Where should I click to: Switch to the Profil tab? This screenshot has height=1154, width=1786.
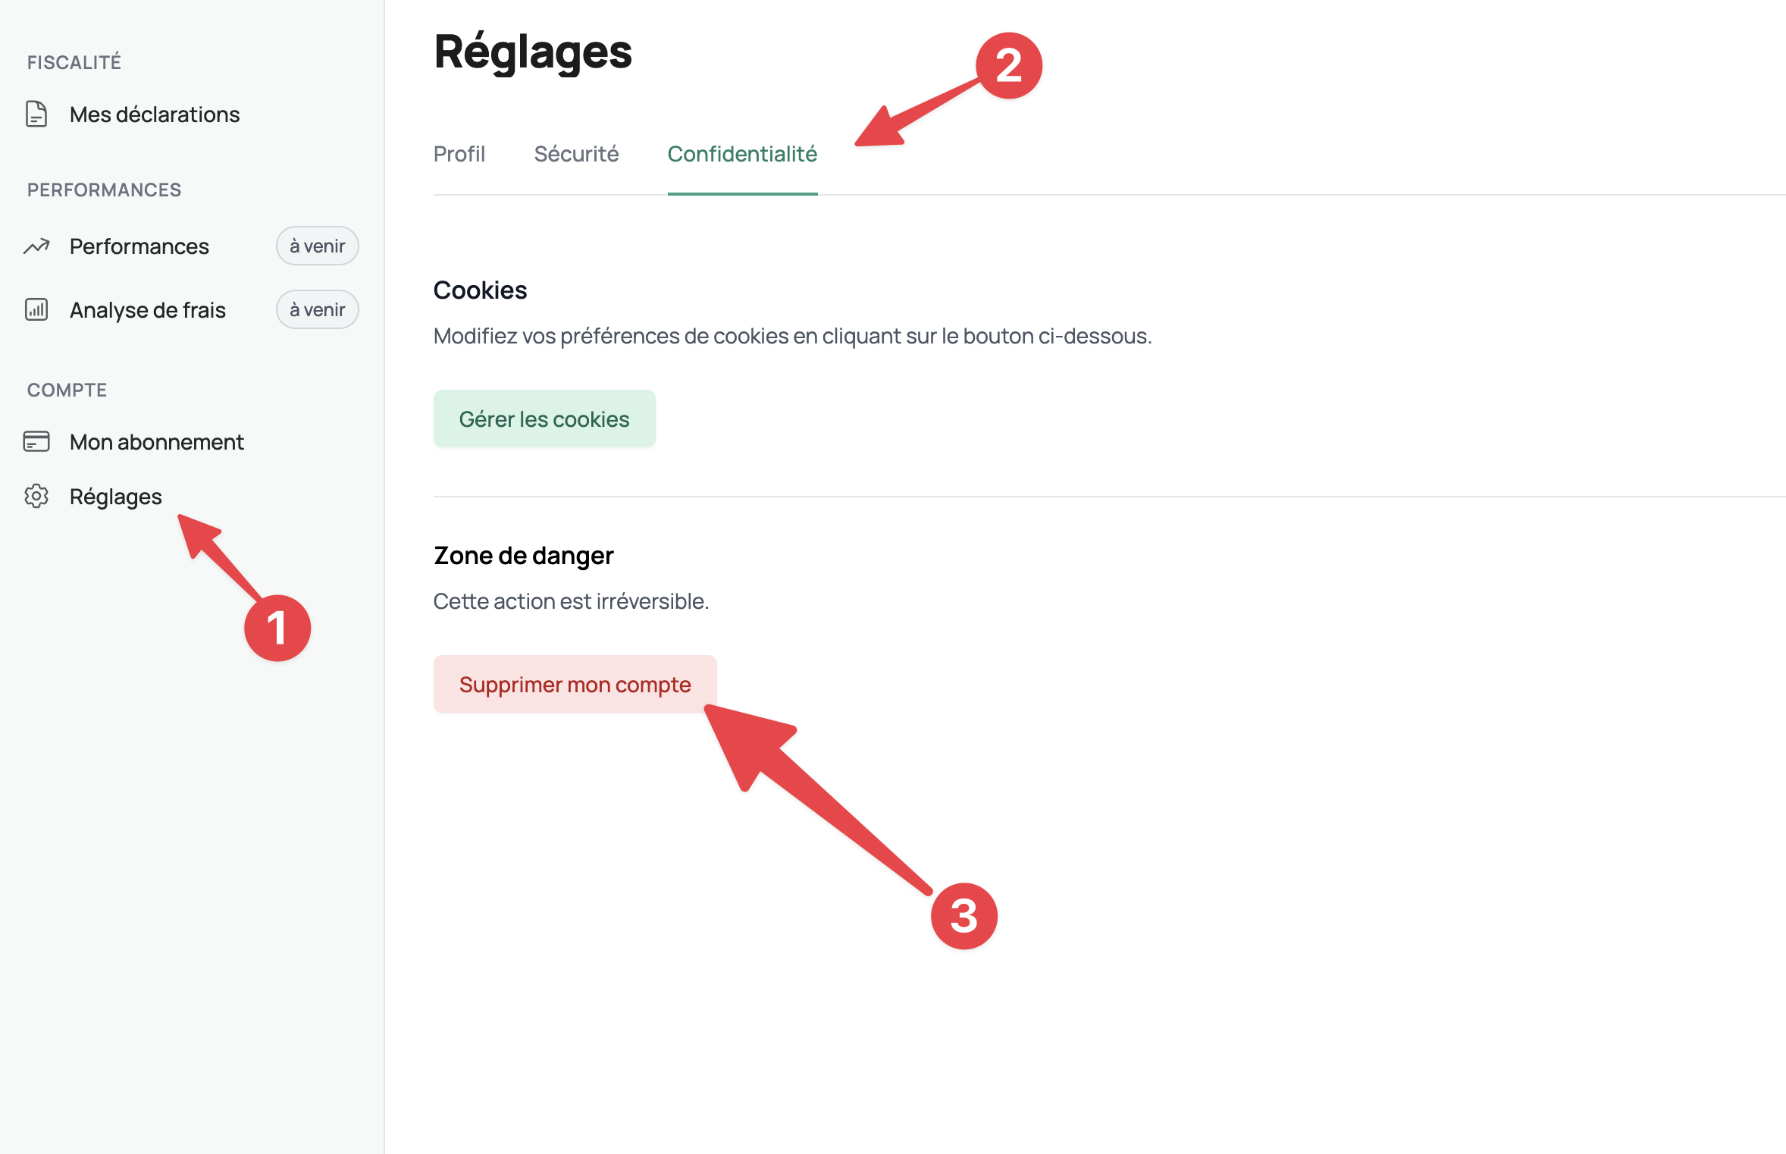click(459, 154)
